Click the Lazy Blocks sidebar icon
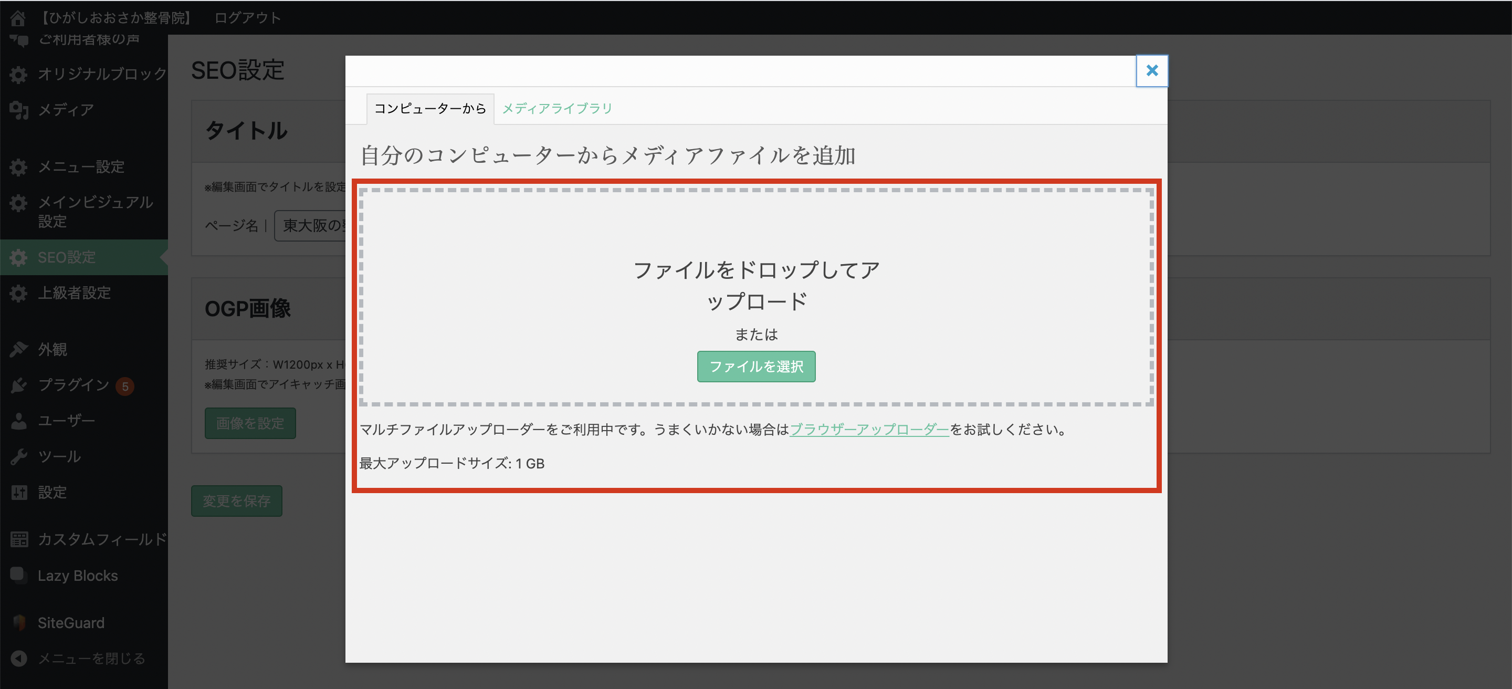The image size is (1512, 689). click(19, 576)
